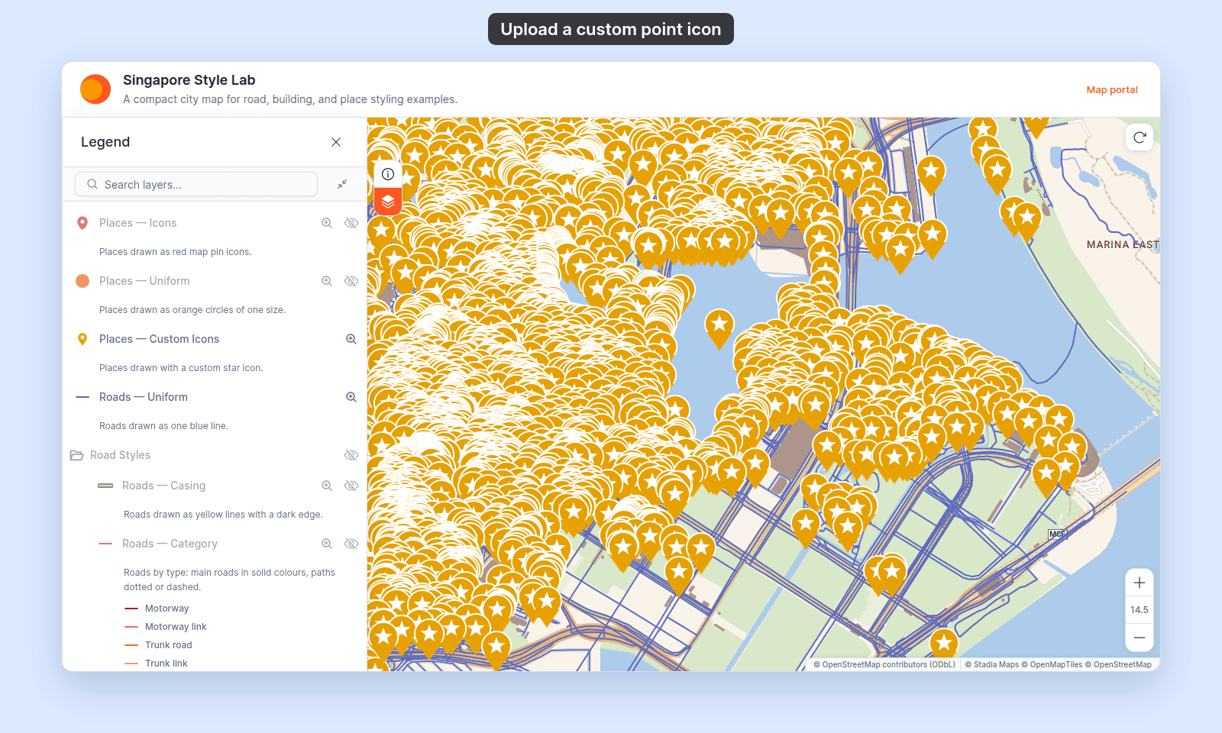Select Roads — Uniform layer name

click(x=144, y=397)
